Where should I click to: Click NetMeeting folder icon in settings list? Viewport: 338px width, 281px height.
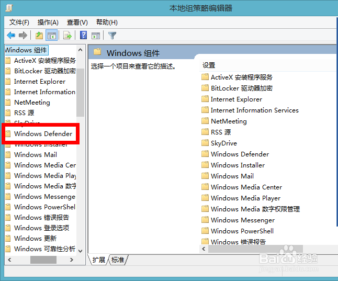coord(205,121)
